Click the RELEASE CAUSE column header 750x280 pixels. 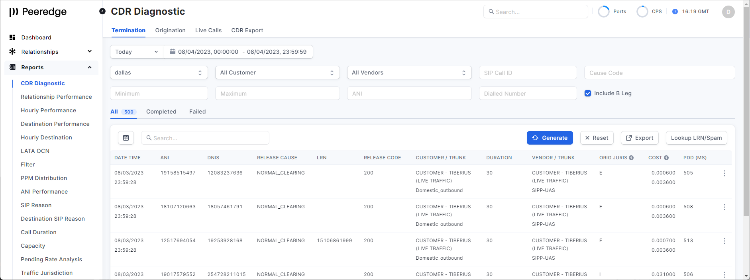(277, 158)
